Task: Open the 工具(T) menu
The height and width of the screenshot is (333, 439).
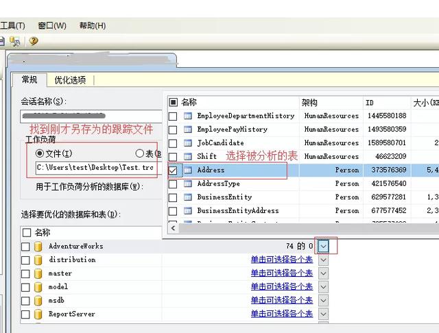Action: (x=12, y=26)
